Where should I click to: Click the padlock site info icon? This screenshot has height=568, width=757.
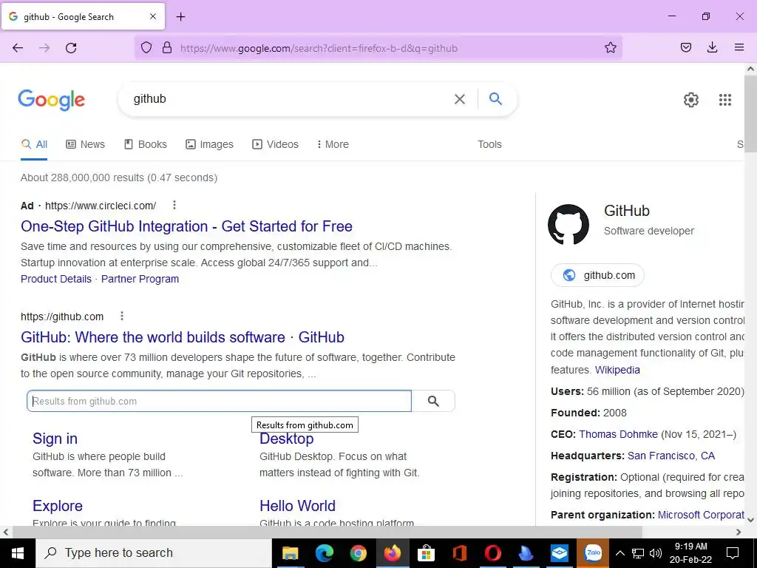(167, 47)
